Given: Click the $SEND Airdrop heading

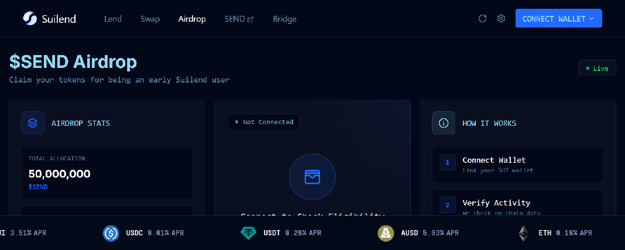Looking at the screenshot, I should (x=73, y=62).
